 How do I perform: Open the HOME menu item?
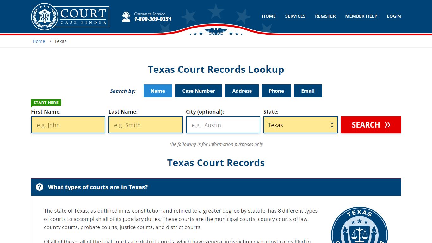pos(269,16)
